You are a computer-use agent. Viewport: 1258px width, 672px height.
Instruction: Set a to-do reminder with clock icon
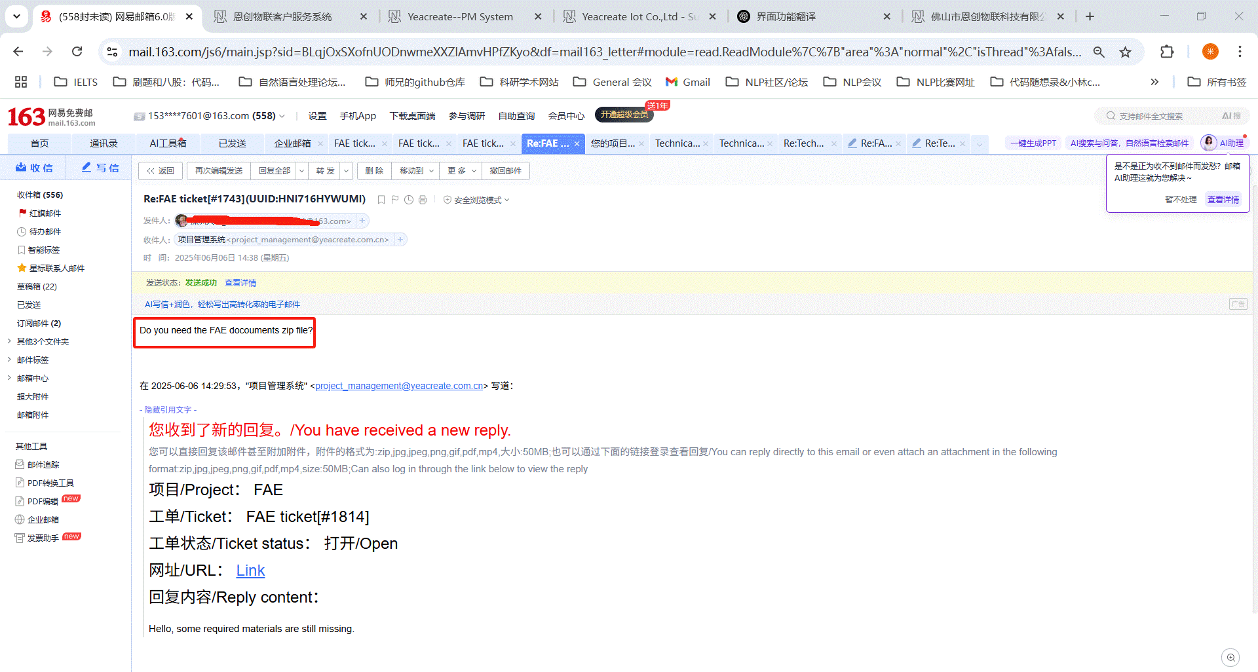(x=409, y=200)
